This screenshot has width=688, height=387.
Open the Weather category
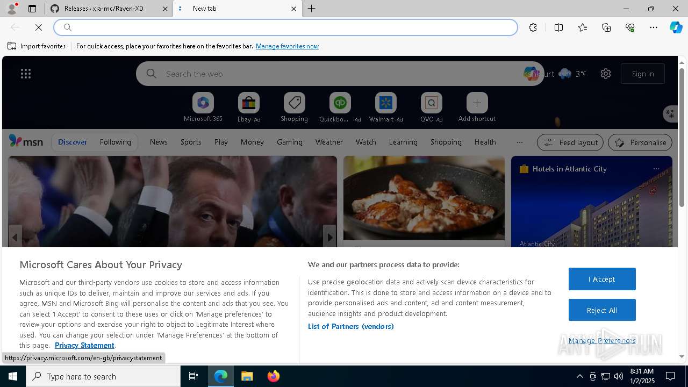pos(329,142)
